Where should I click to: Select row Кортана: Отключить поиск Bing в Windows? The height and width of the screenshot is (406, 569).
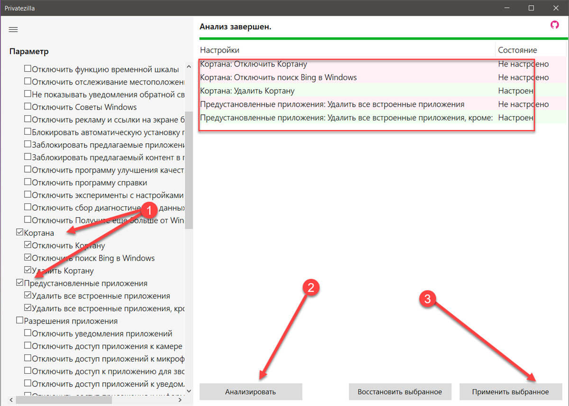383,77
